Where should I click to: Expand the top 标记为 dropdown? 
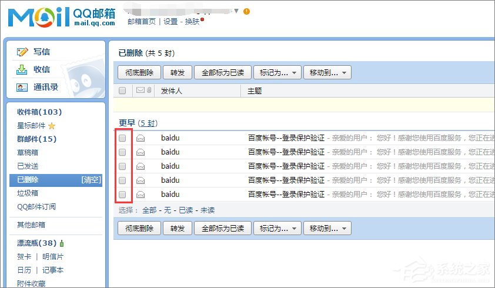(x=277, y=73)
